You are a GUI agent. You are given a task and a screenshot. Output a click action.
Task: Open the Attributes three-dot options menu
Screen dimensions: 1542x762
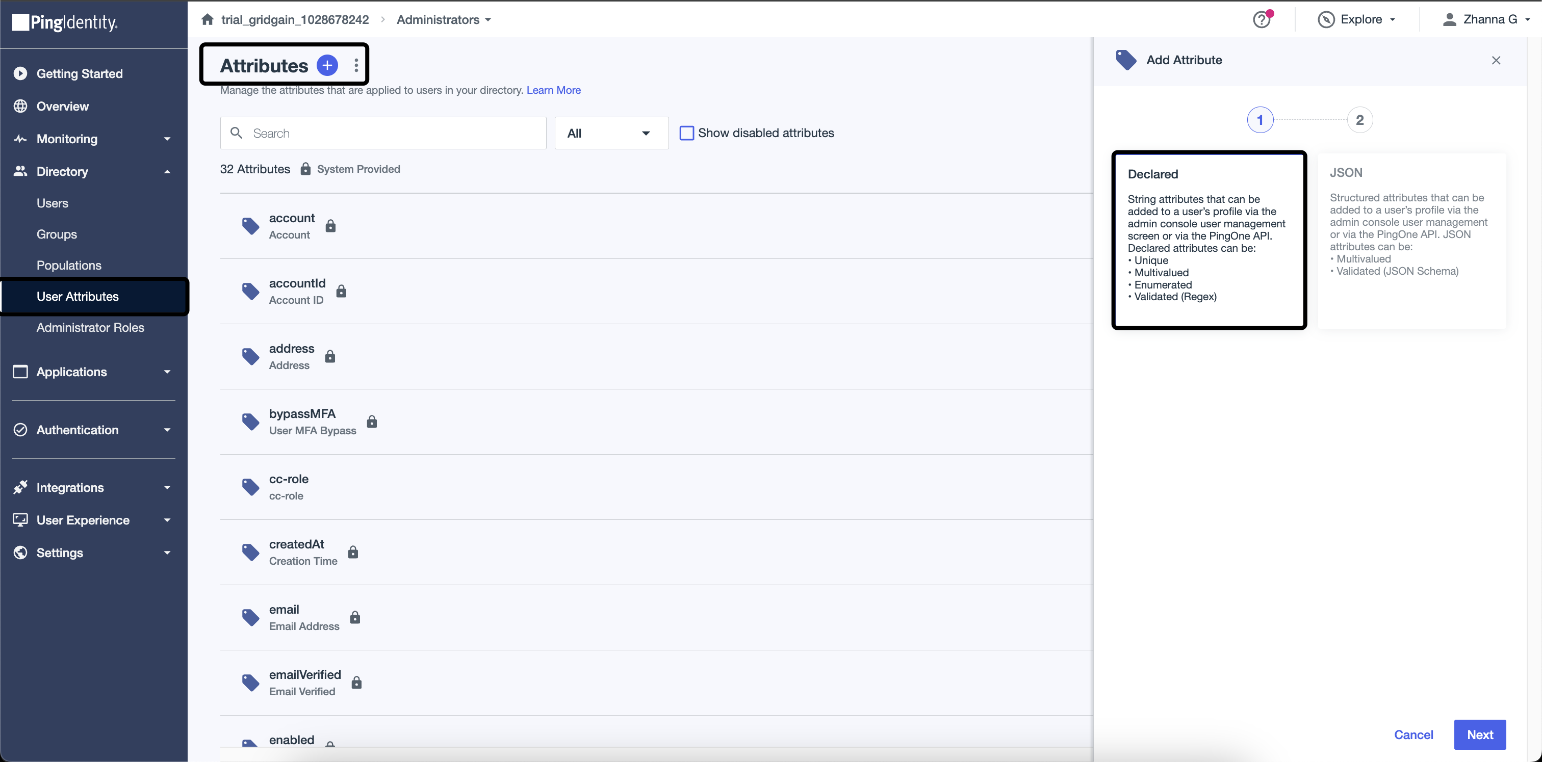(356, 65)
